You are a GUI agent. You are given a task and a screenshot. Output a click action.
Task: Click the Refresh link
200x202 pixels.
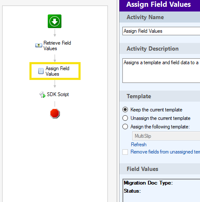click(139, 145)
